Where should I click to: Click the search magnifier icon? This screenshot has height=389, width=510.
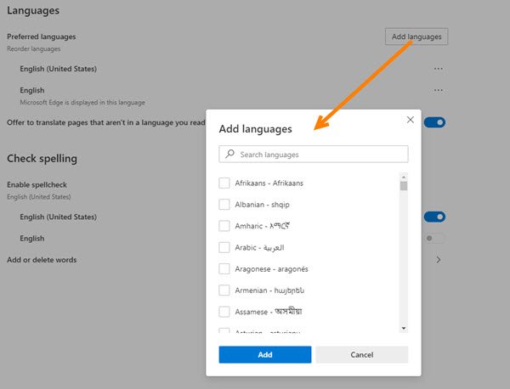[x=229, y=155]
